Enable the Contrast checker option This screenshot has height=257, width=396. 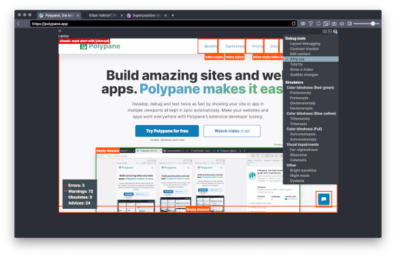(x=304, y=49)
